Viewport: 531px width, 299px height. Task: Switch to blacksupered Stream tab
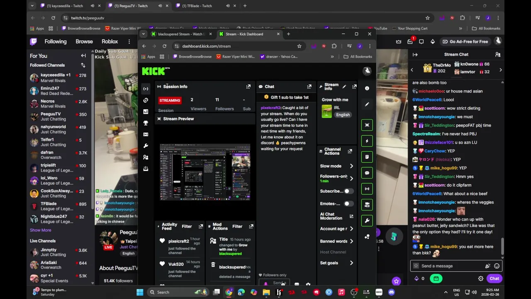coord(182,34)
